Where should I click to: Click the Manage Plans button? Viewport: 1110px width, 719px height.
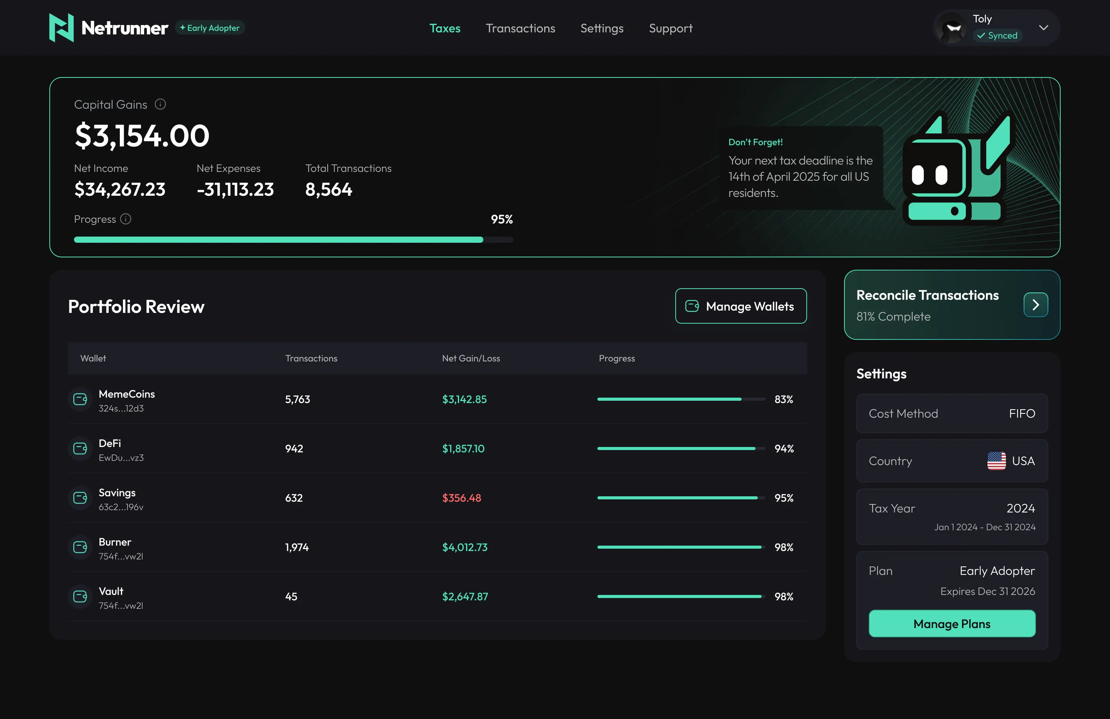tap(952, 624)
